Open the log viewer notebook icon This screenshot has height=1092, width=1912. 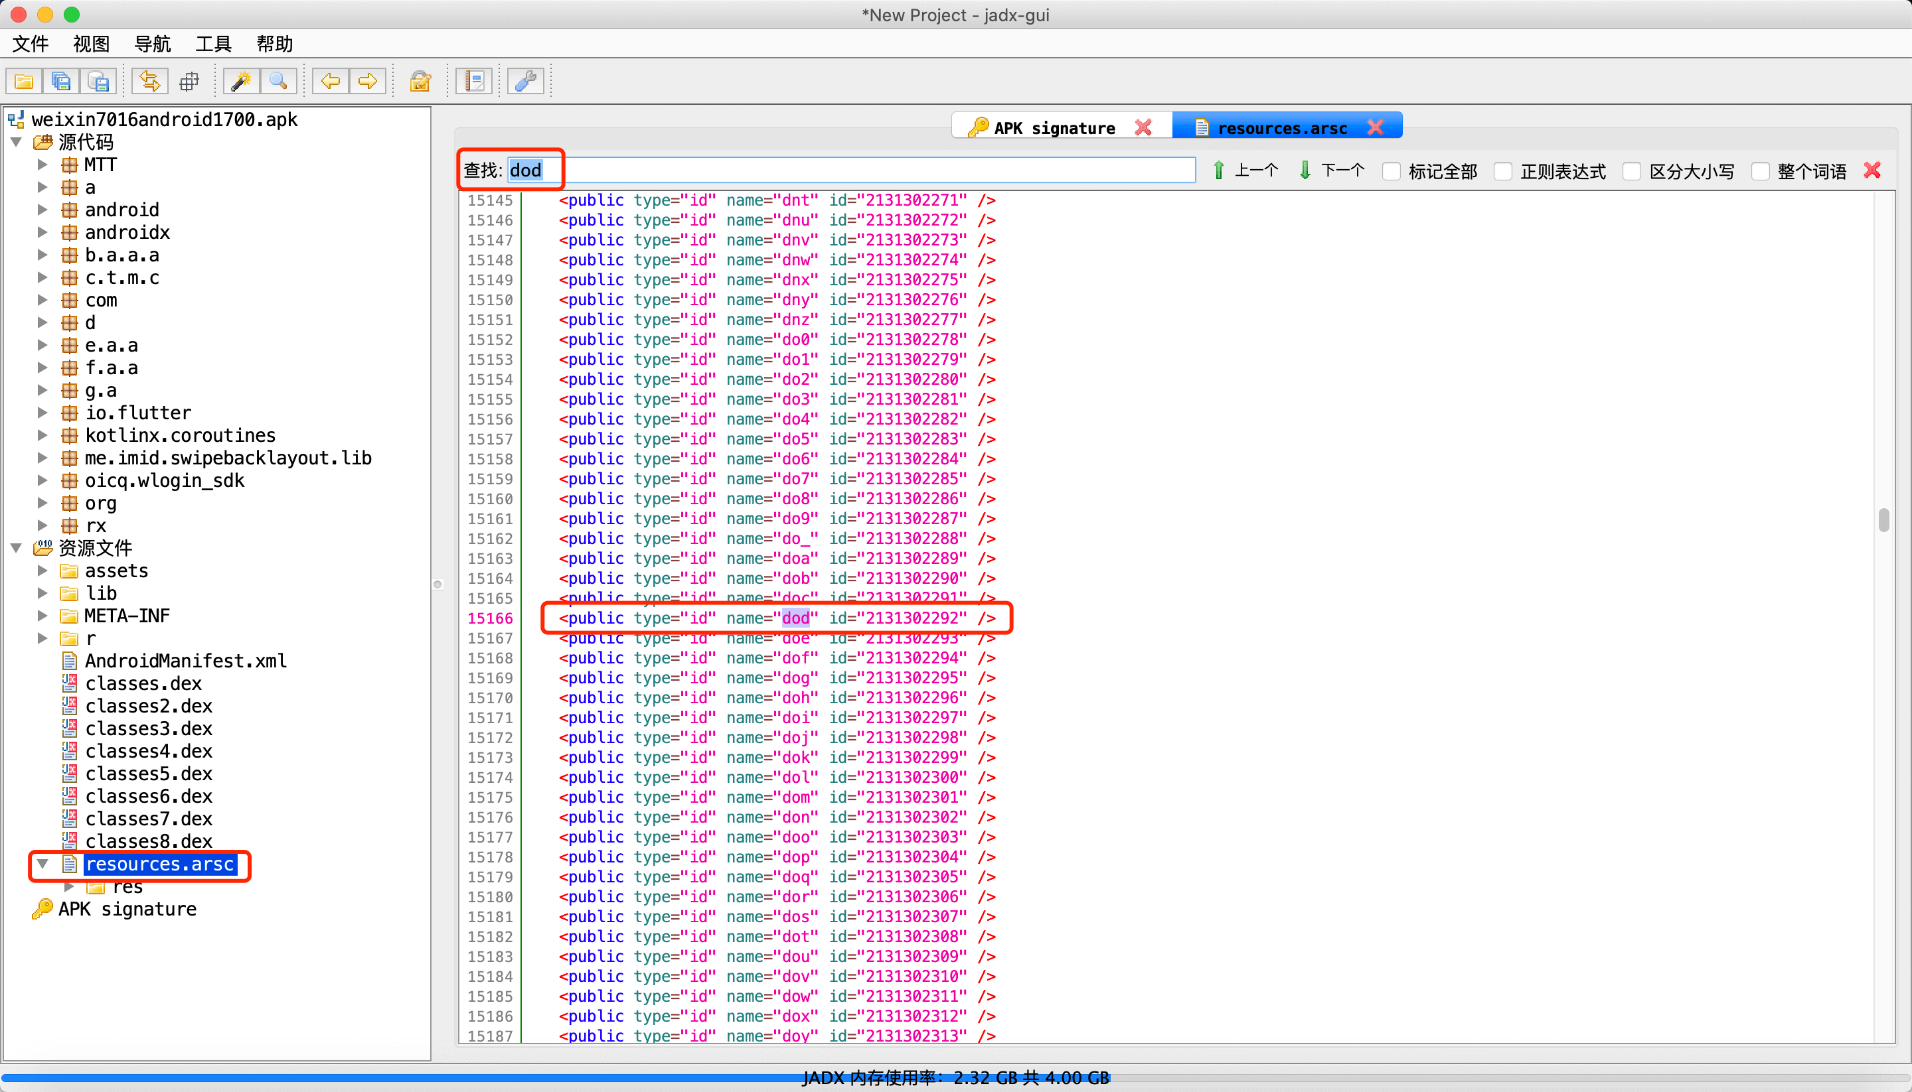(474, 81)
